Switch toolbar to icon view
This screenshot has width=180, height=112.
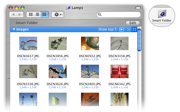tap(31, 14)
